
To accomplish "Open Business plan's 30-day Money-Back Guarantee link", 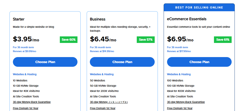I will coord(109,102).
